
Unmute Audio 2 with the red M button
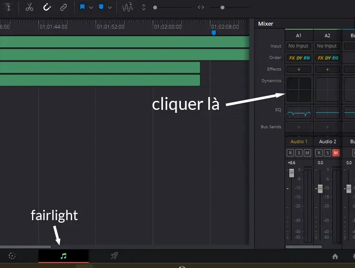pos(335,153)
